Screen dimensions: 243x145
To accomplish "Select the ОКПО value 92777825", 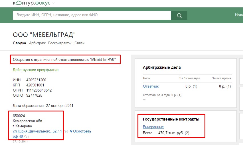I will 34,95.
